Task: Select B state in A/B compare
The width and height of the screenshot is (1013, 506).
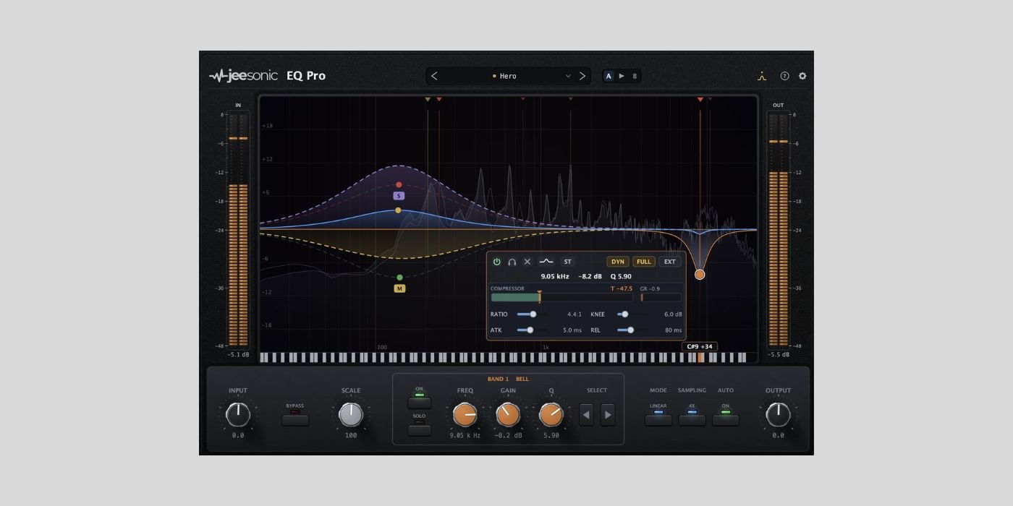Action: pos(635,76)
